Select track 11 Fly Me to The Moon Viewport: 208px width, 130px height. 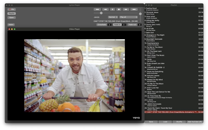174,48
